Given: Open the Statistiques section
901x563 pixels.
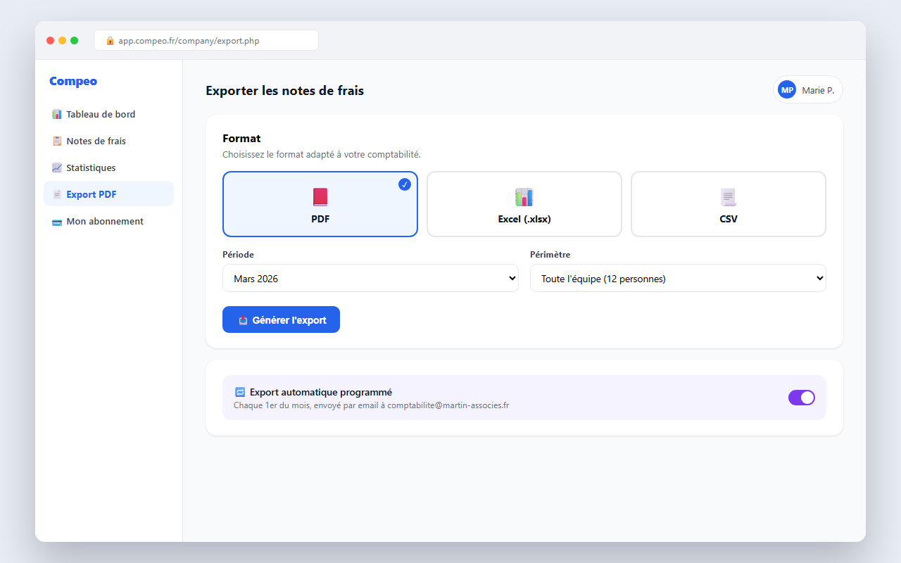Looking at the screenshot, I should 108,167.
